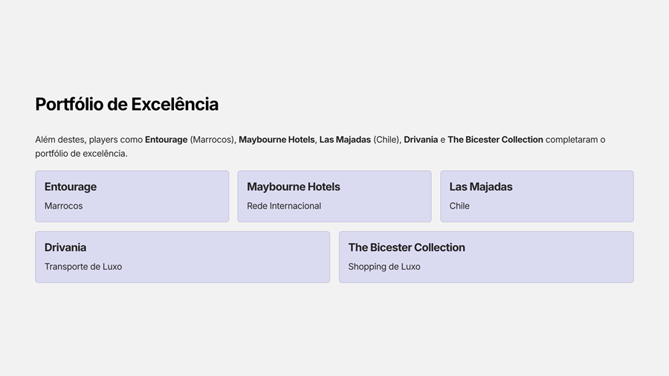
Task: Select the Maybourne Hotels card heading
Action: [294, 187]
